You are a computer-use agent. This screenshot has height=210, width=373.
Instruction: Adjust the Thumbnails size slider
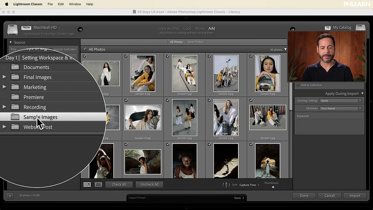273,187
